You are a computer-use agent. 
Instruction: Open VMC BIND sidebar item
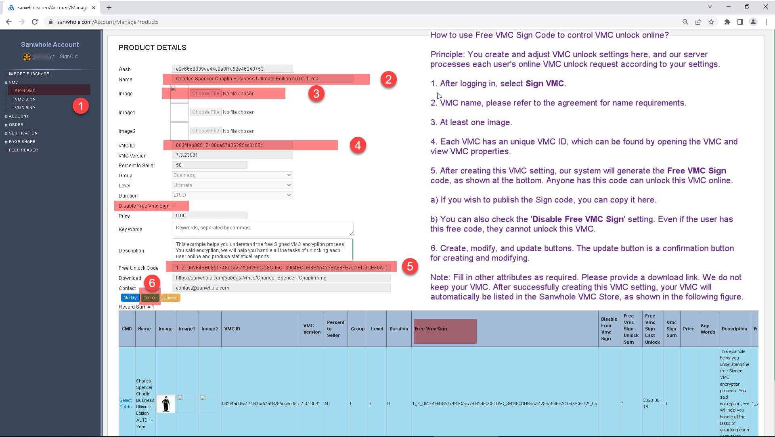coord(25,108)
